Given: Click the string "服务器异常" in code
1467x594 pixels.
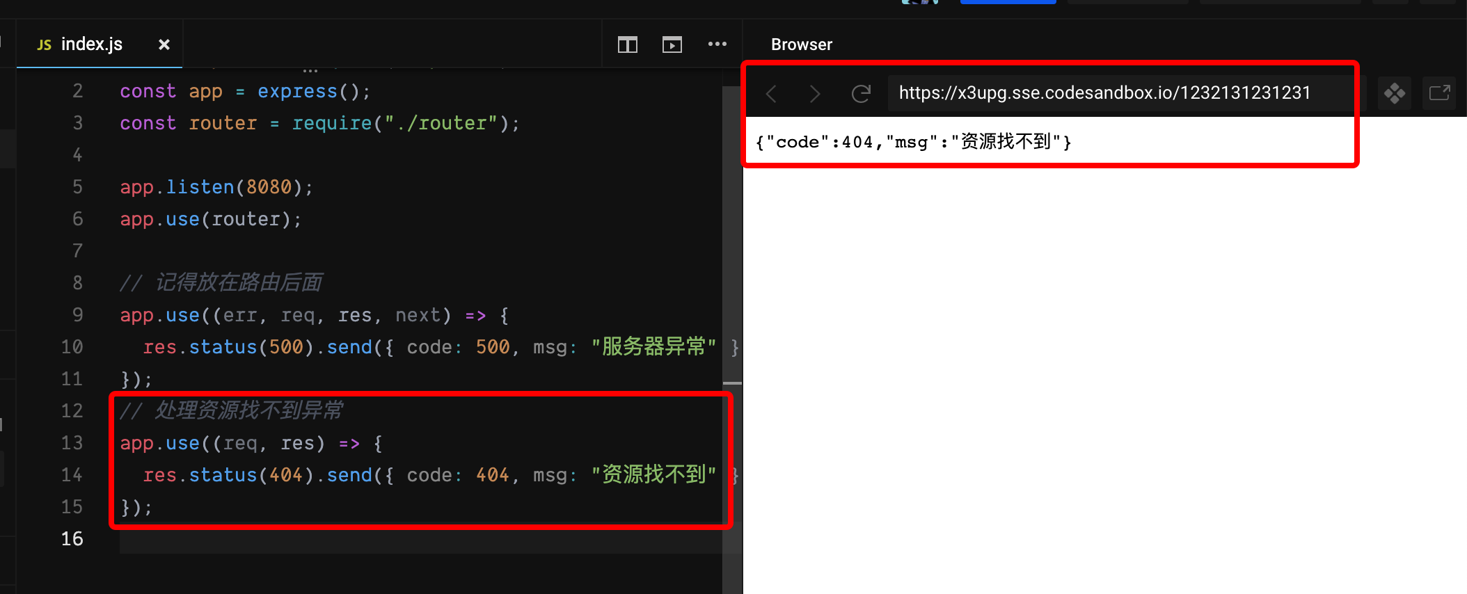Looking at the screenshot, I should (653, 346).
